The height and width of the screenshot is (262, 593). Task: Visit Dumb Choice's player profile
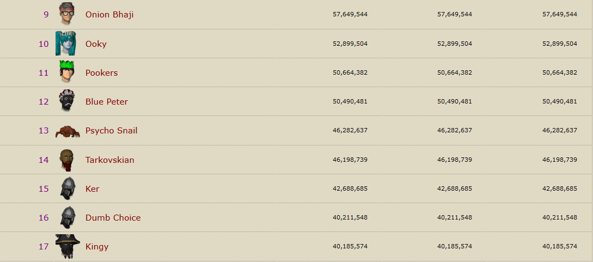[x=113, y=217]
